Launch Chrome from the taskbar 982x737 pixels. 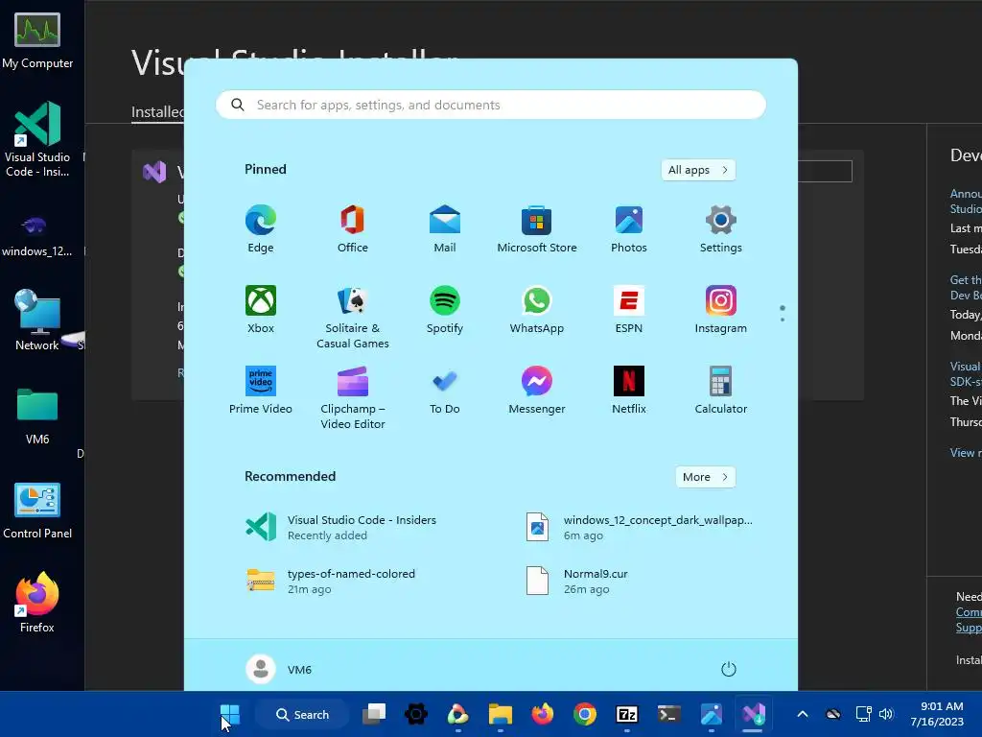pyautogui.click(x=584, y=714)
